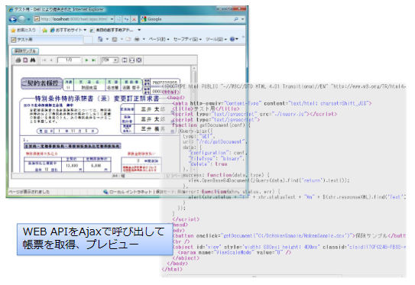The height and width of the screenshot is (285, 415).
Task: Add to favorites bar star icon
Action: click(44, 30)
